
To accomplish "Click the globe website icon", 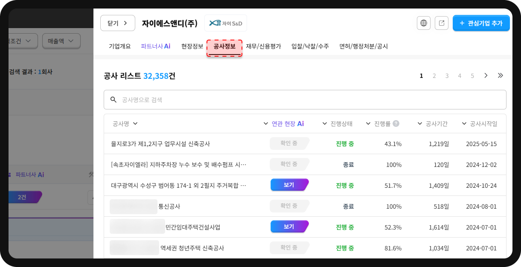I will [424, 23].
